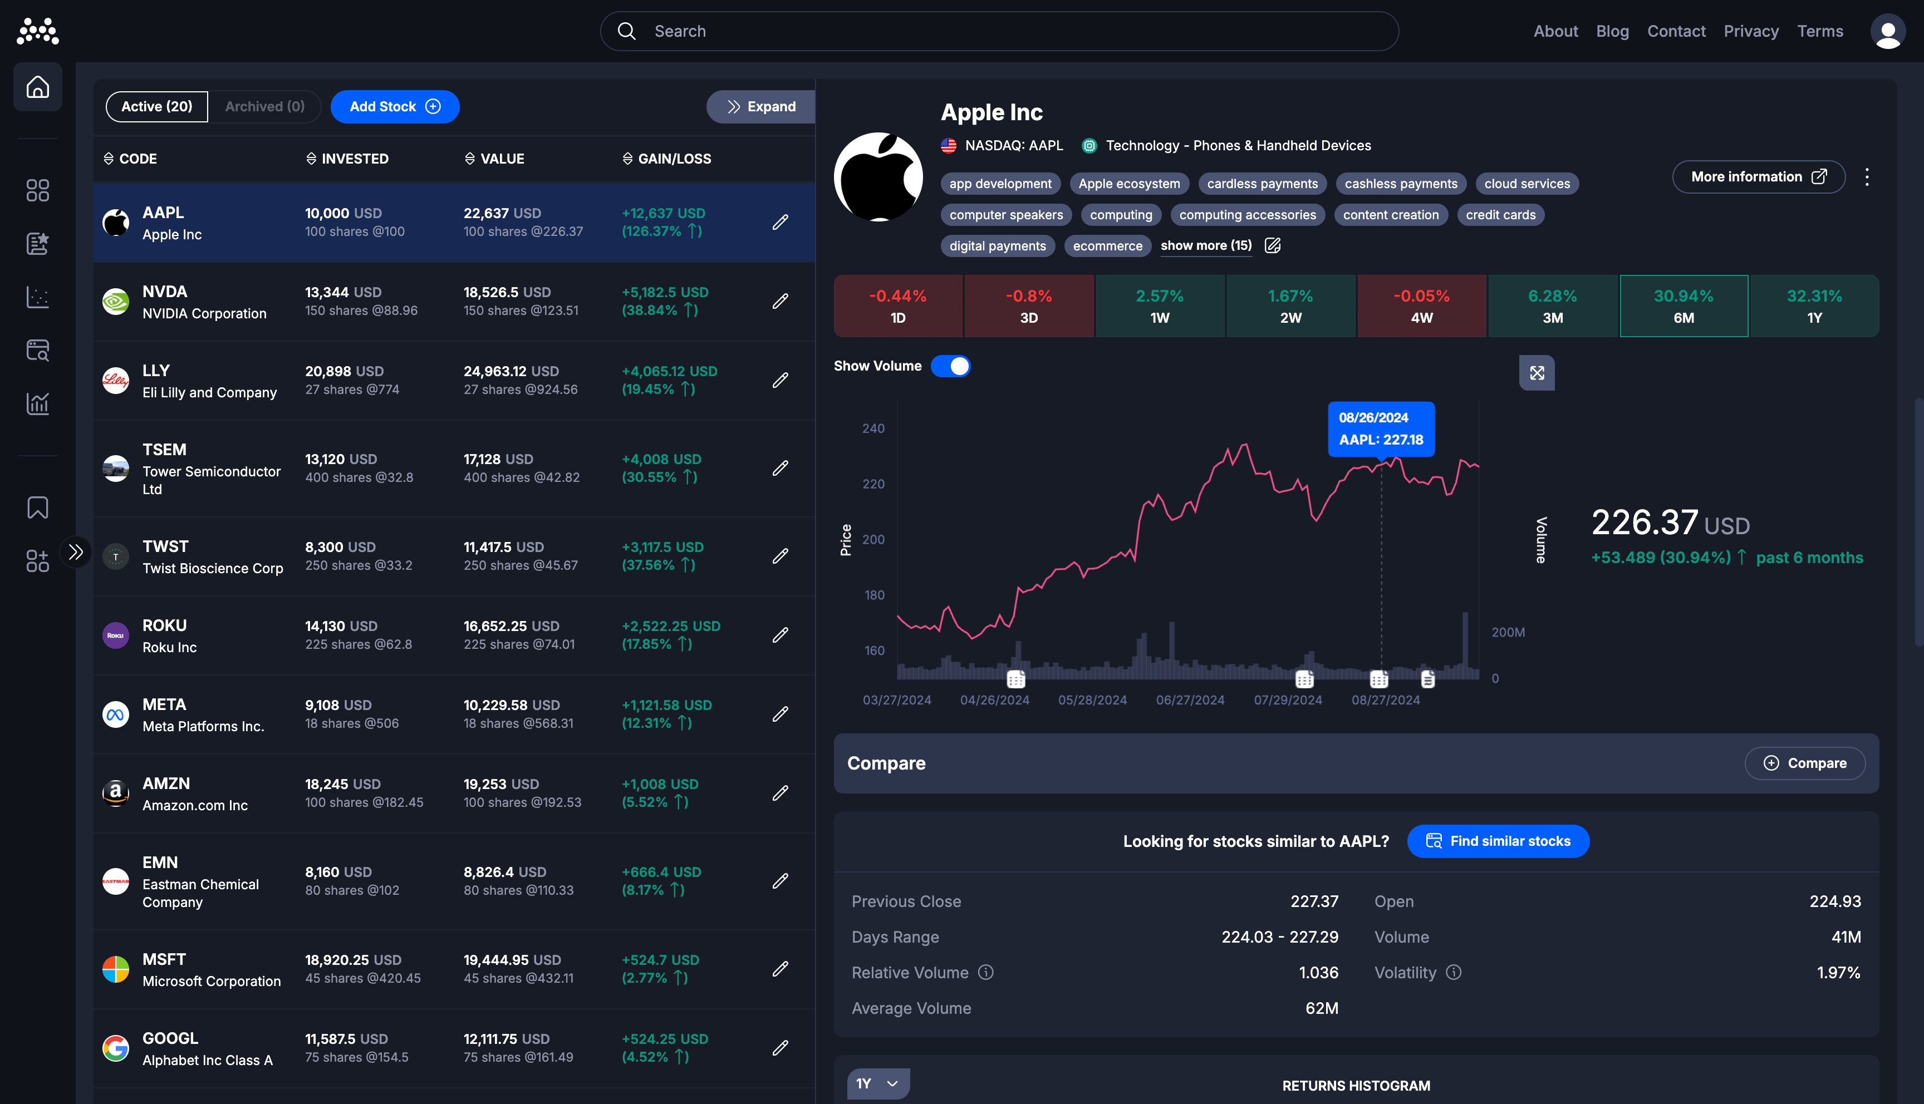This screenshot has width=1924, height=1104.
Task: Edit the AAPL holding with pencil icon
Action: click(x=781, y=222)
